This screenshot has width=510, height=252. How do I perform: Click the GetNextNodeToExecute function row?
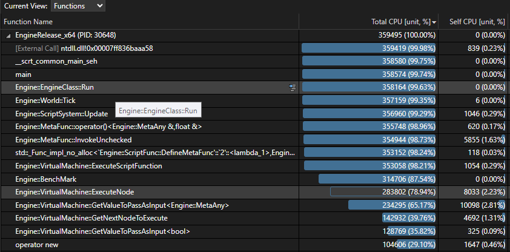click(255, 219)
